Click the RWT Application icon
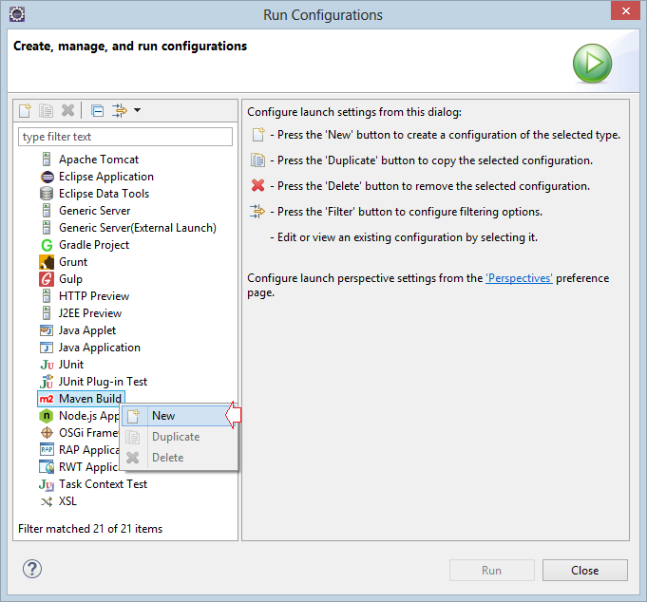 48,467
